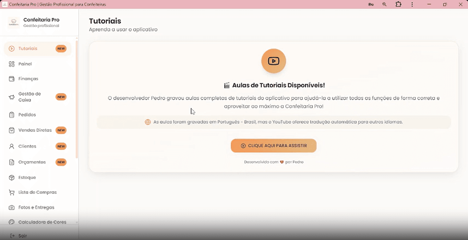Click the key password icon in title bar

point(371,4)
